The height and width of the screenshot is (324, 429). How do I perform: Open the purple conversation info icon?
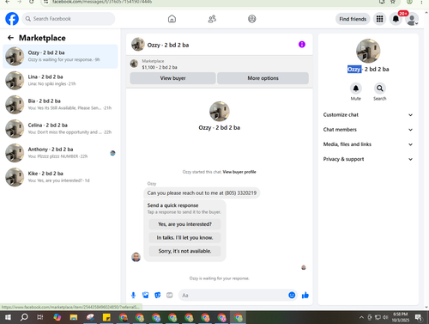[302, 45]
